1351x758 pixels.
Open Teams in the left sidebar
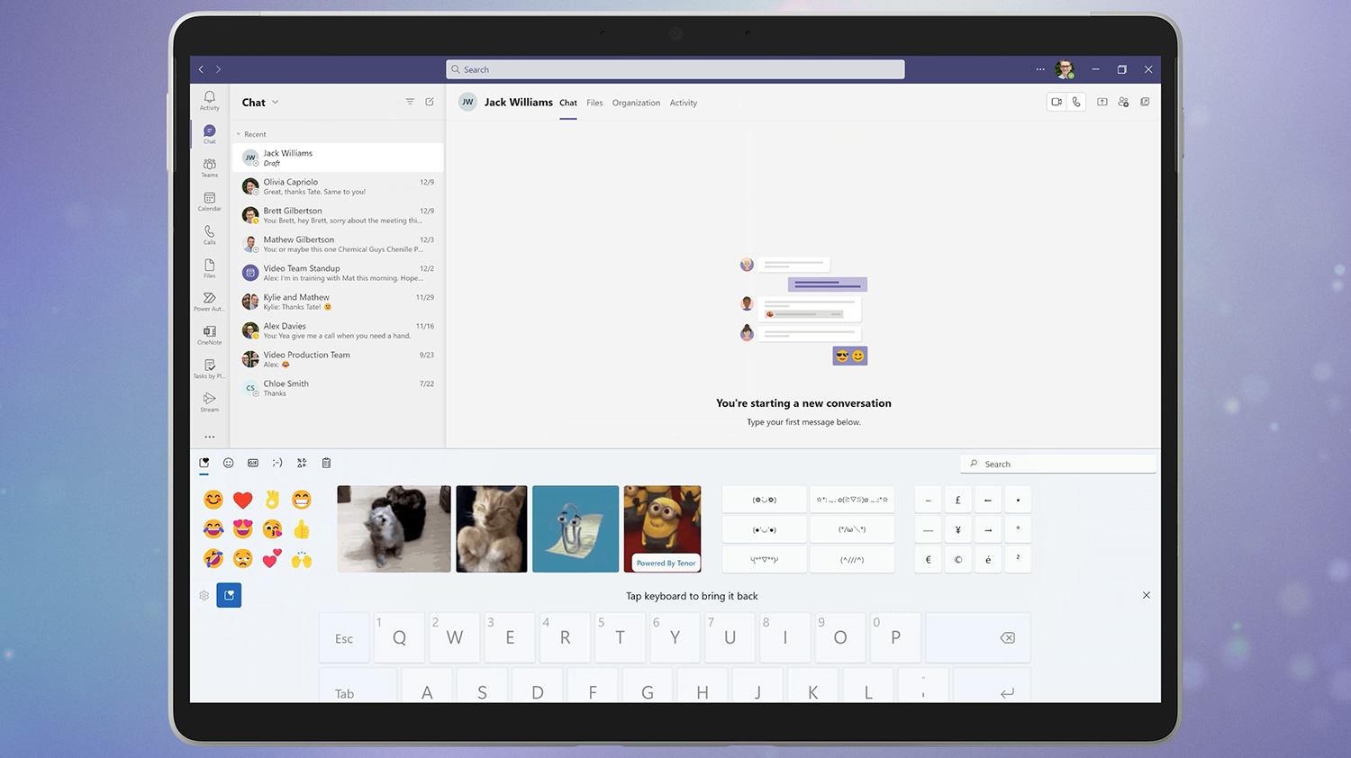209,167
